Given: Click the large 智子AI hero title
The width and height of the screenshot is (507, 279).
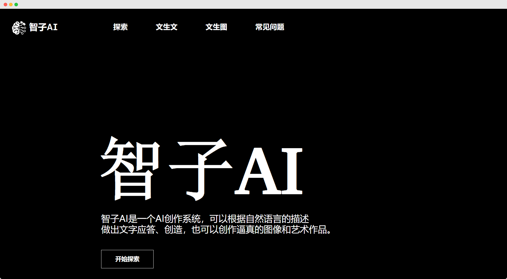Looking at the screenshot, I should pyautogui.click(x=202, y=168).
